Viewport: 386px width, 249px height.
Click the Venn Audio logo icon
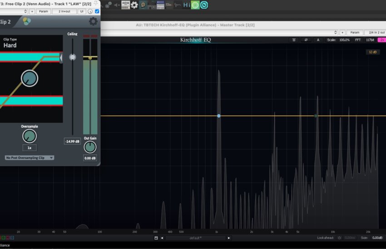pyautogui.click(x=27, y=21)
